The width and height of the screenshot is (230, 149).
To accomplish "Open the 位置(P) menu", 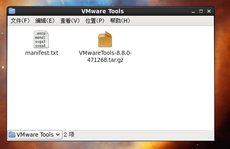I will [x=95, y=21].
